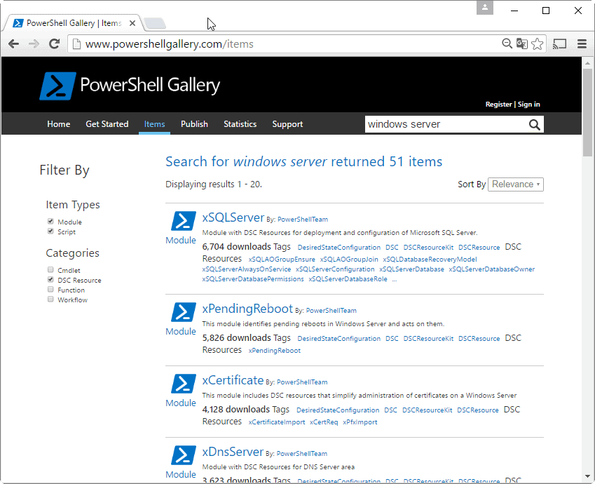Click the xSQLAOGroupEnsure resource tag
Screen dimensions: 595x484
click(282, 260)
